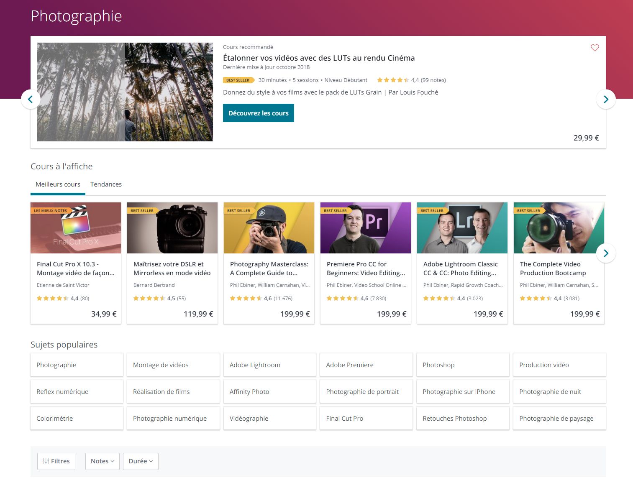Click the 29,99 € price of recommended course

coord(586,138)
